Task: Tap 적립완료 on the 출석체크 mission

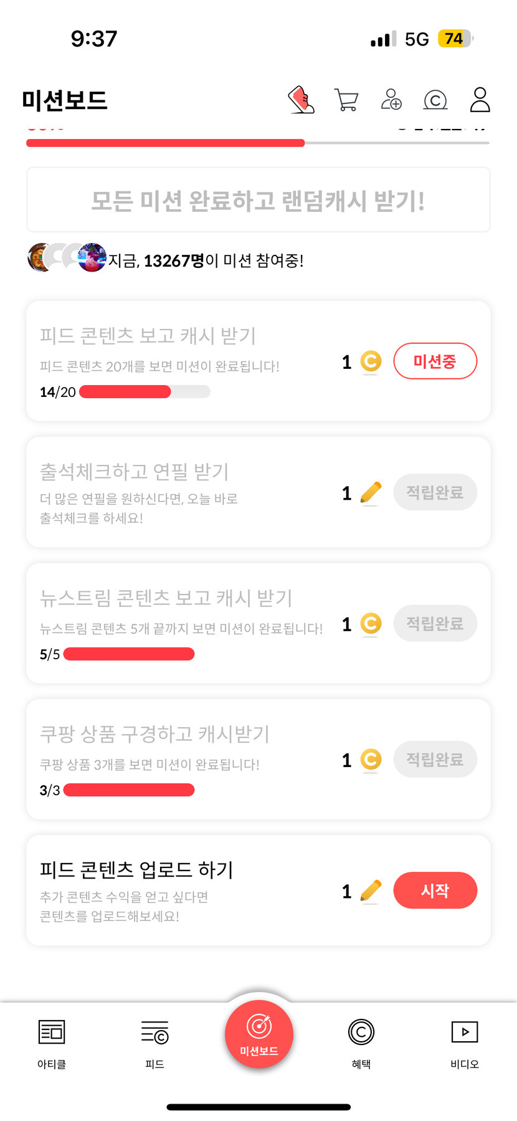Action: [435, 493]
